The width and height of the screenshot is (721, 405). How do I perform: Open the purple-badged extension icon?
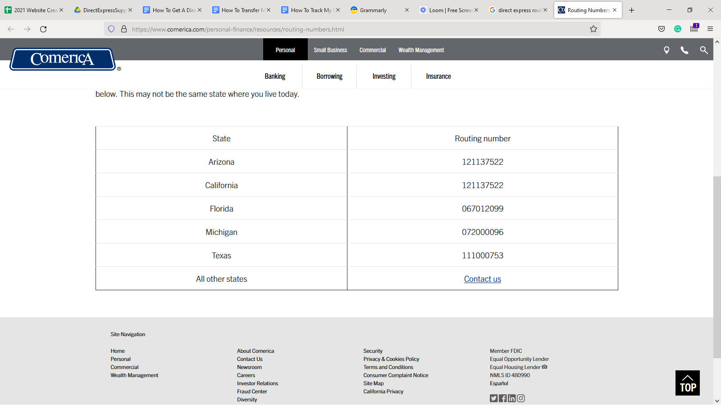(694, 28)
